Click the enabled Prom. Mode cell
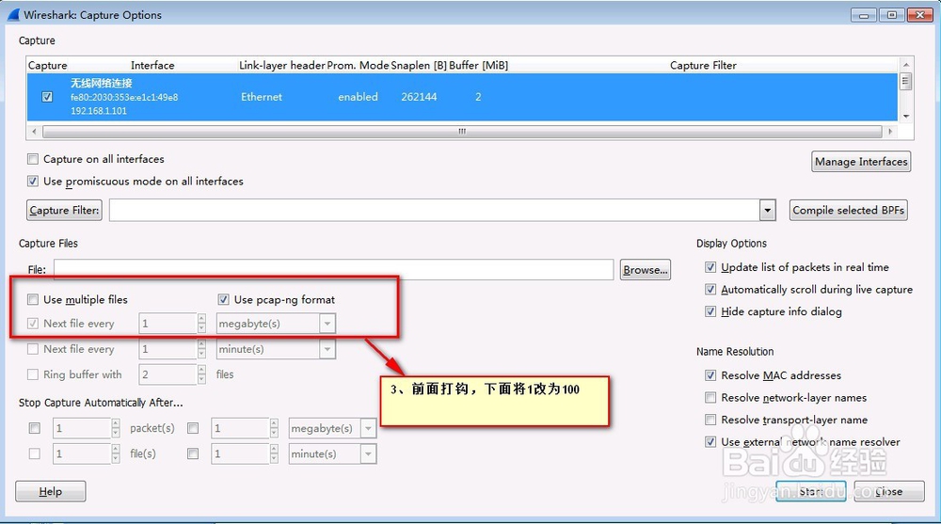This screenshot has height=524, width=941. coord(358,97)
